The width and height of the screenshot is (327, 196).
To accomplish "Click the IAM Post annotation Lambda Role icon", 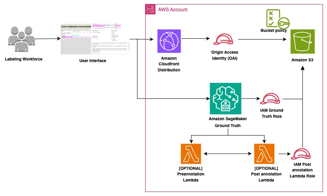I will (x=301, y=154).
